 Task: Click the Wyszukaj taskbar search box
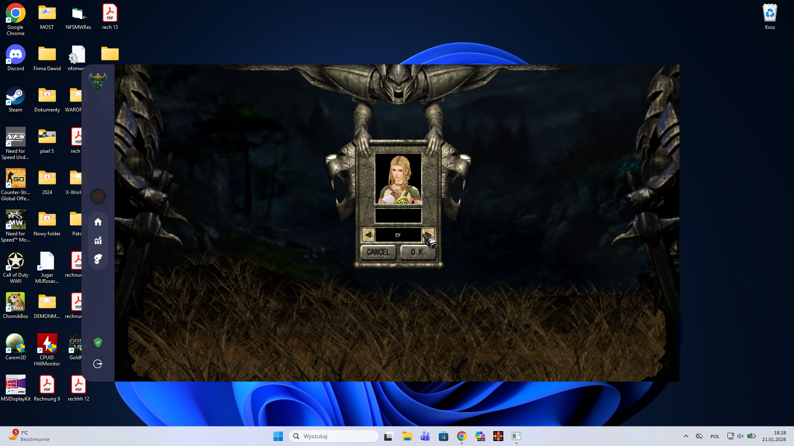pyautogui.click(x=334, y=436)
